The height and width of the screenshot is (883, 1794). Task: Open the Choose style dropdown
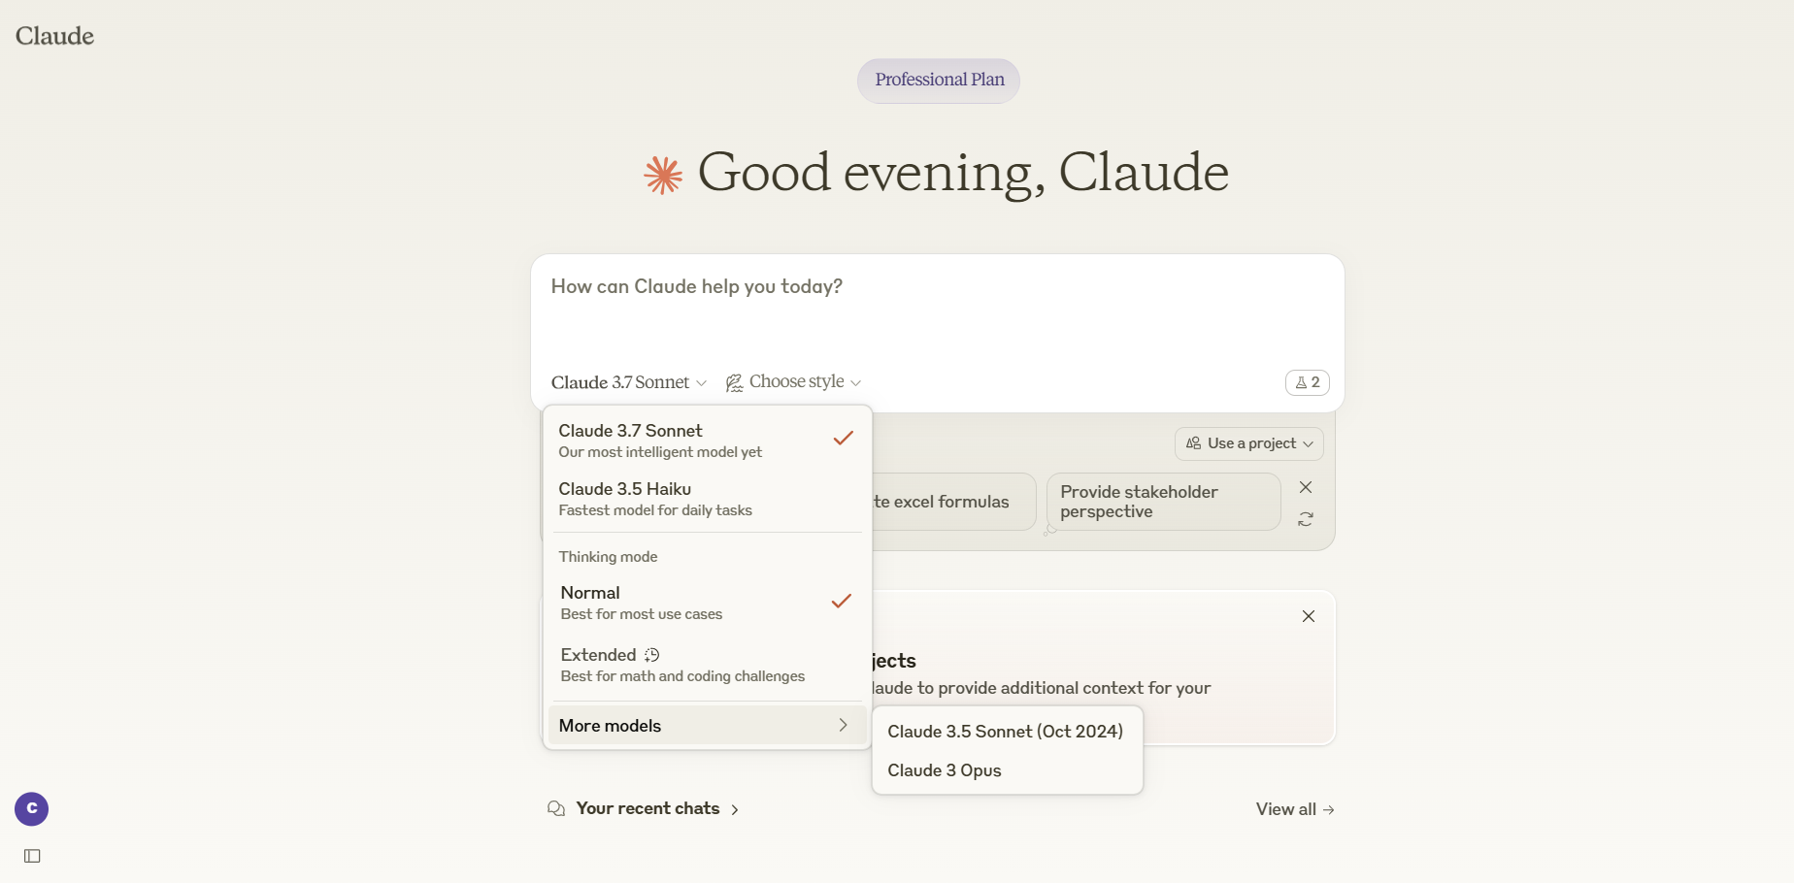pyautogui.click(x=794, y=382)
